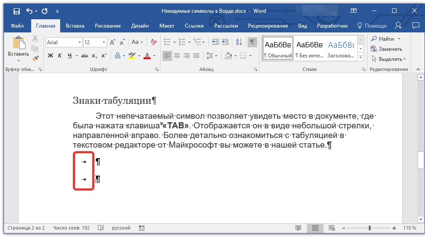Toggle Bold (Ж) formatting
Image resolution: width=425 pixels, height=237 pixels.
50,56
